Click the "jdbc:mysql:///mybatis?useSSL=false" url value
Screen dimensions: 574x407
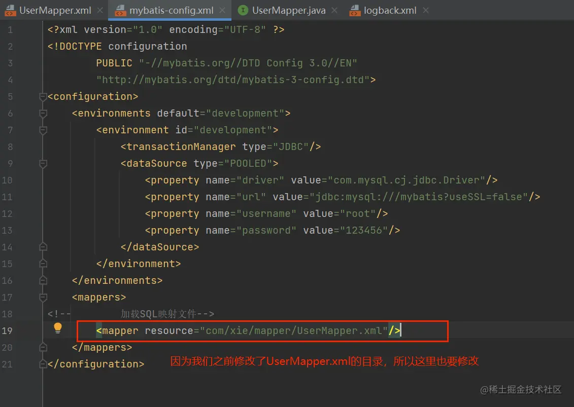[419, 197]
